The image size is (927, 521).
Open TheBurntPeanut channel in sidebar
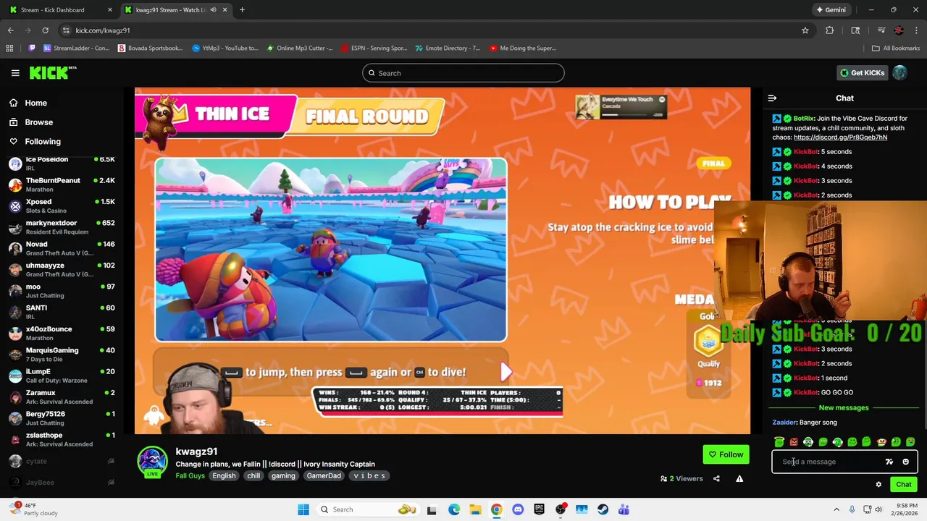[62, 185]
